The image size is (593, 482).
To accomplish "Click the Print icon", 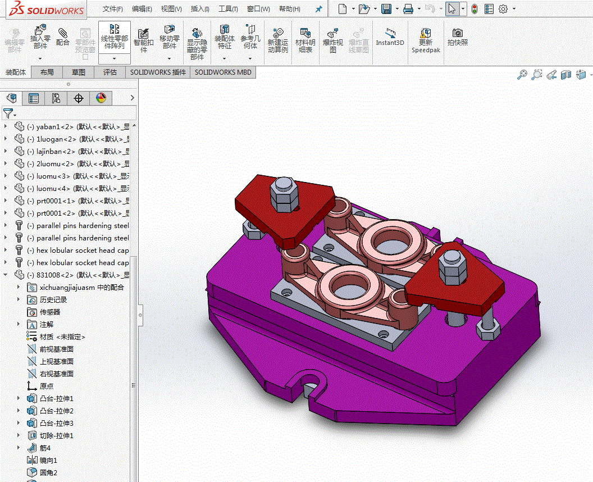I will click(408, 8).
